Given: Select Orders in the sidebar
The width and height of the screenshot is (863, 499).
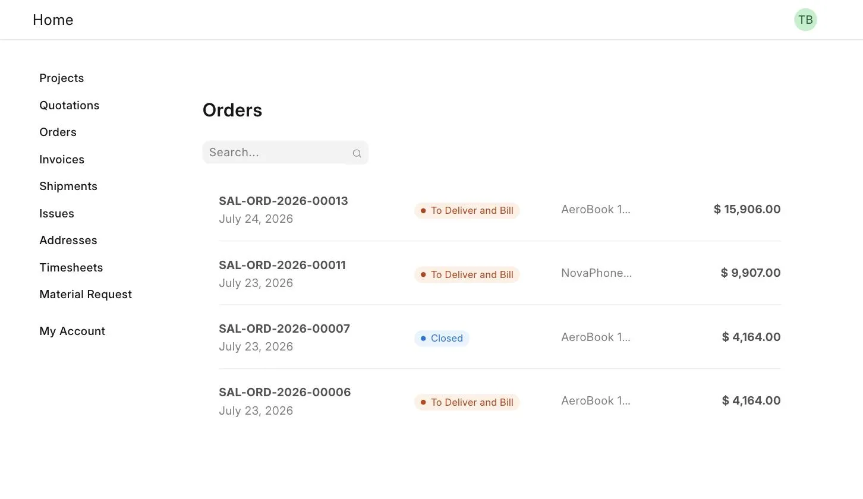Looking at the screenshot, I should click(58, 132).
